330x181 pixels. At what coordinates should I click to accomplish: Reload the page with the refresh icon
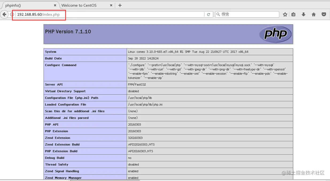click(208, 14)
